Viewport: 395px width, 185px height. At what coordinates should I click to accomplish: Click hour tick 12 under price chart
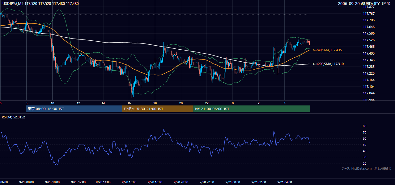(78, 103)
